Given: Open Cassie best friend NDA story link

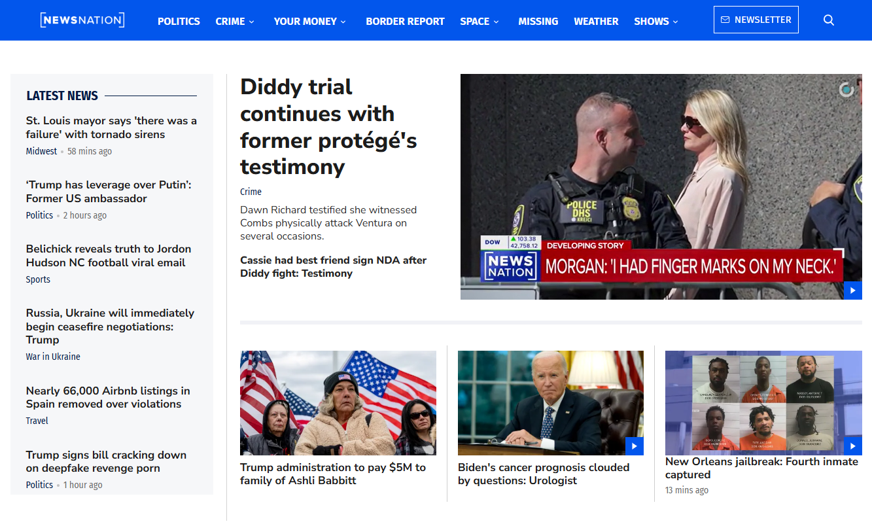Looking at the screenshot, I should 333,266.
